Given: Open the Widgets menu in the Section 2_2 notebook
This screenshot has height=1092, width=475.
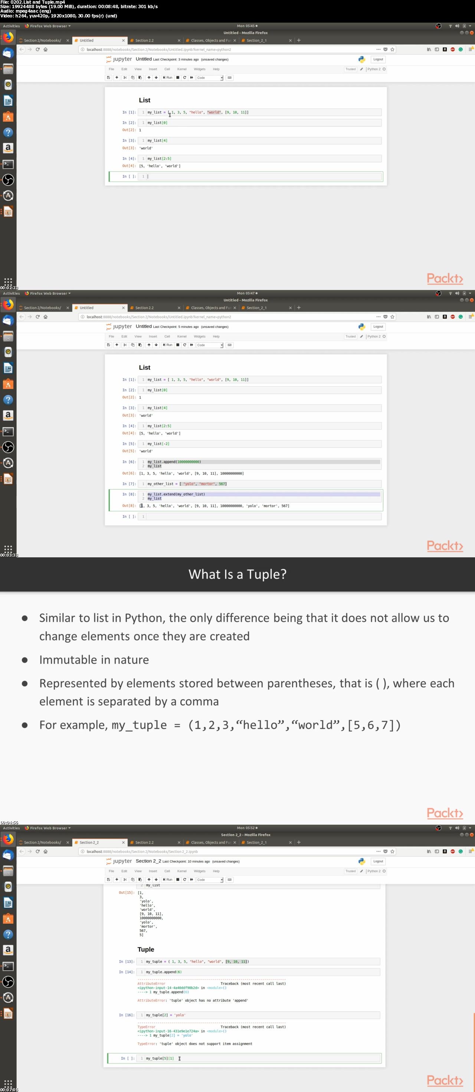Looking at the screenshot, I should point(200,871).
